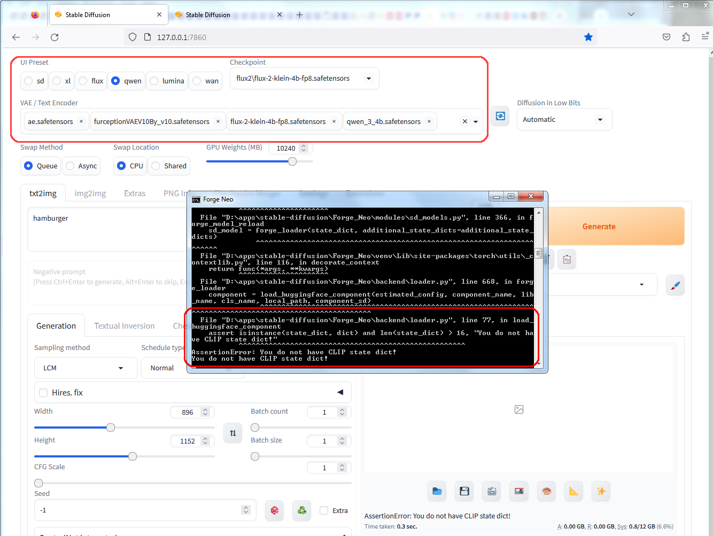Switch to the Extras tab
713x536 pixels.
[135, 193]
